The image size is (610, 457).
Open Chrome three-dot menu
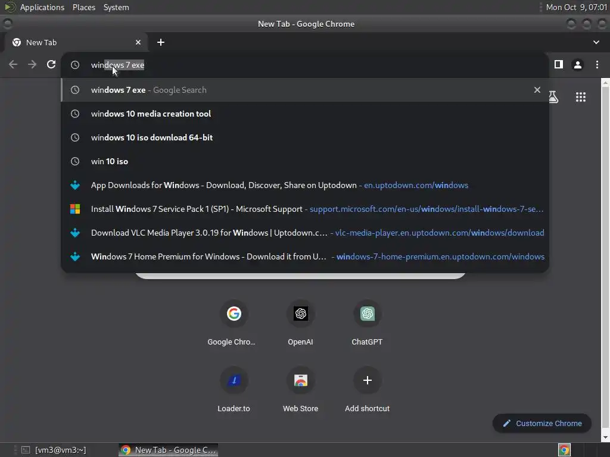click(597, 64)
